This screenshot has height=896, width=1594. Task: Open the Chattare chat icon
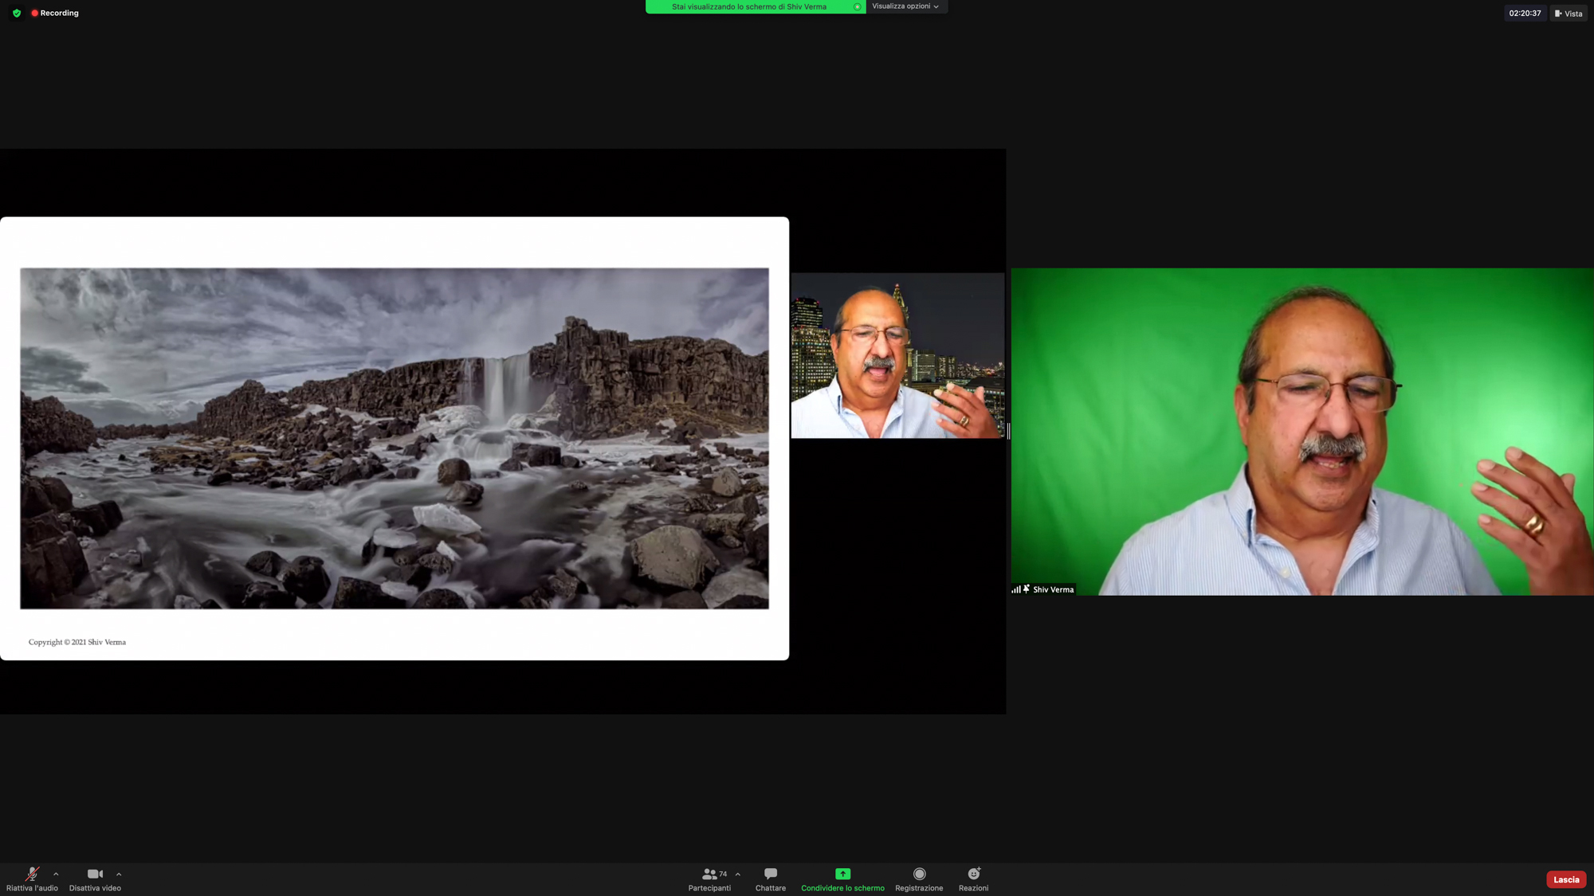pos(770,874)
